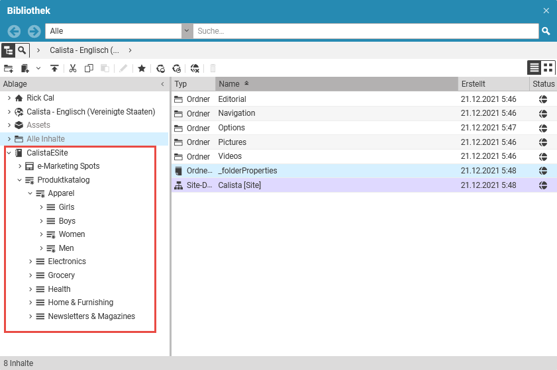Click the magnifier search submit button
This screenshot has height=370, width=557.
click(546, 31)
